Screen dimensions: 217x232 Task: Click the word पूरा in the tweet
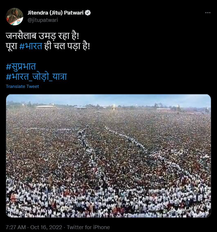[x=12, y=46]
